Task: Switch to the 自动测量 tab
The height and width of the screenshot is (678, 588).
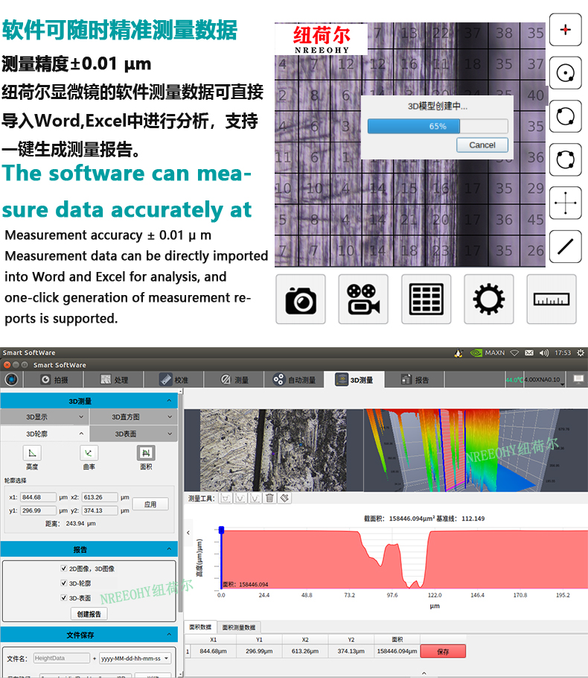Action: click(x=294, y=380)
